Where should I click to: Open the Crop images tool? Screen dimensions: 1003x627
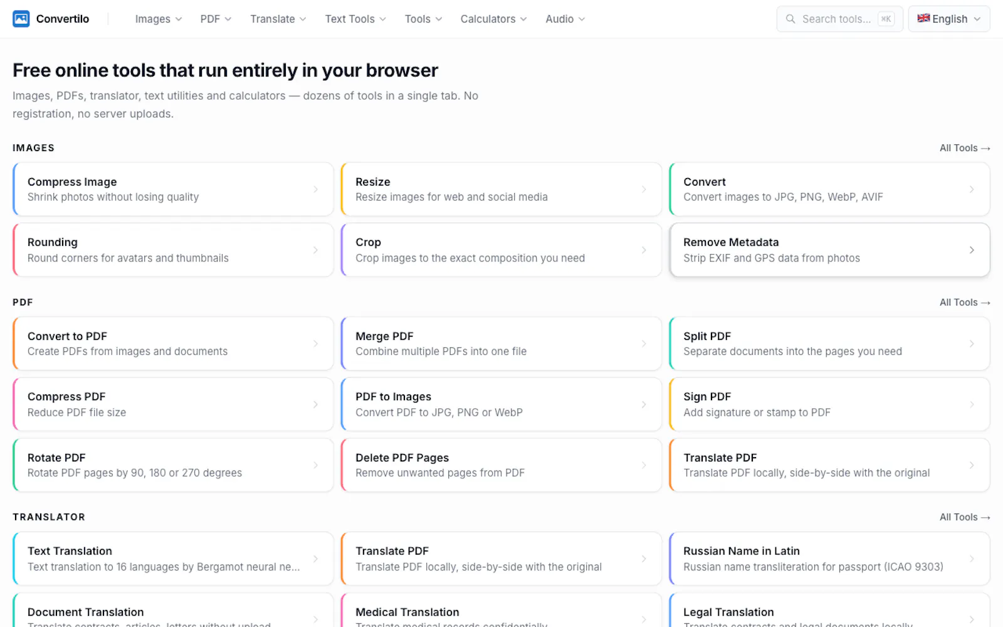coord(501,250)
